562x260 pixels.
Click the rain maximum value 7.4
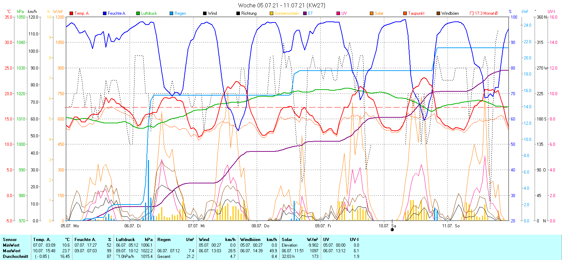(191, 251)
